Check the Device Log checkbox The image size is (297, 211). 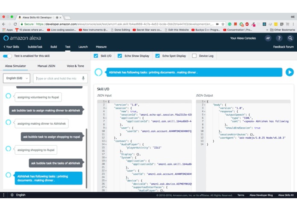point(194,56)
